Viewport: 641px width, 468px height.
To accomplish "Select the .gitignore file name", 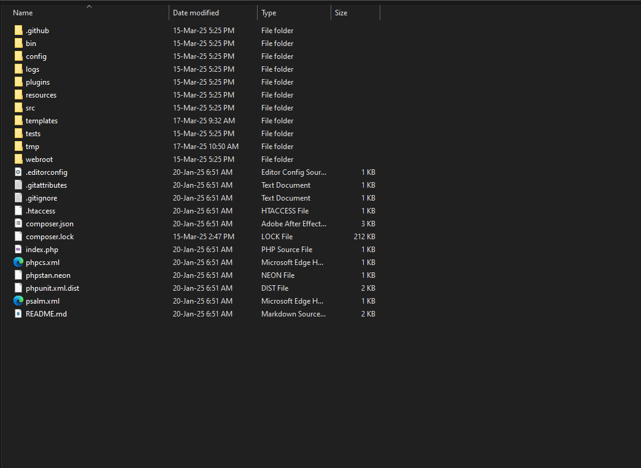I will tap(41, 198).
